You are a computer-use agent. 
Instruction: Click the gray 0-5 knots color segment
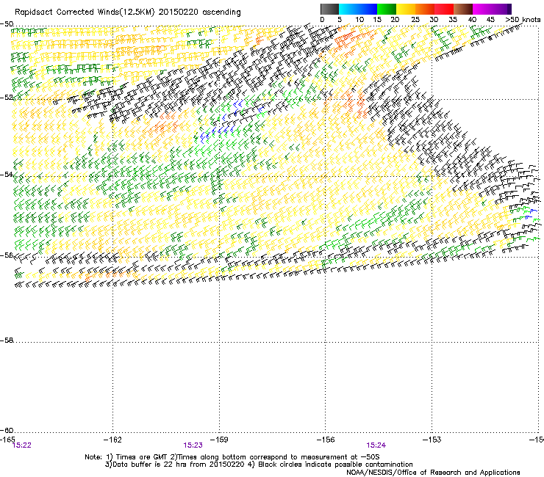pos(329,9)
